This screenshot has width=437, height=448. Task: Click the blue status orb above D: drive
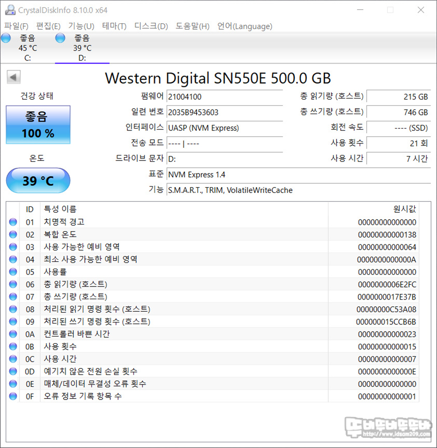(x=60, y=38)
